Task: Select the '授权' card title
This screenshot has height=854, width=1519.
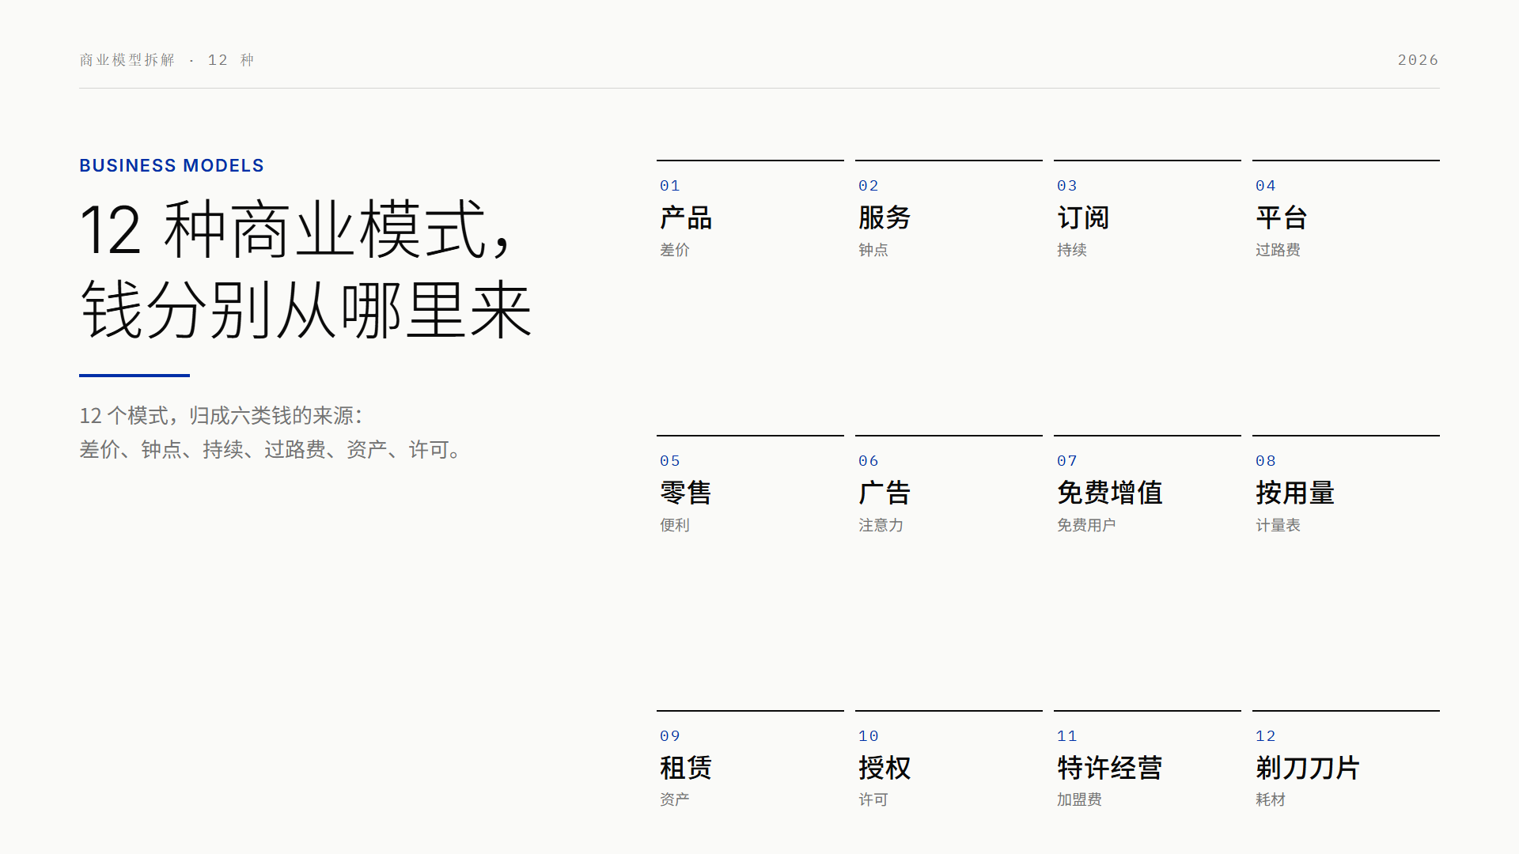Action: click(885, 768)
